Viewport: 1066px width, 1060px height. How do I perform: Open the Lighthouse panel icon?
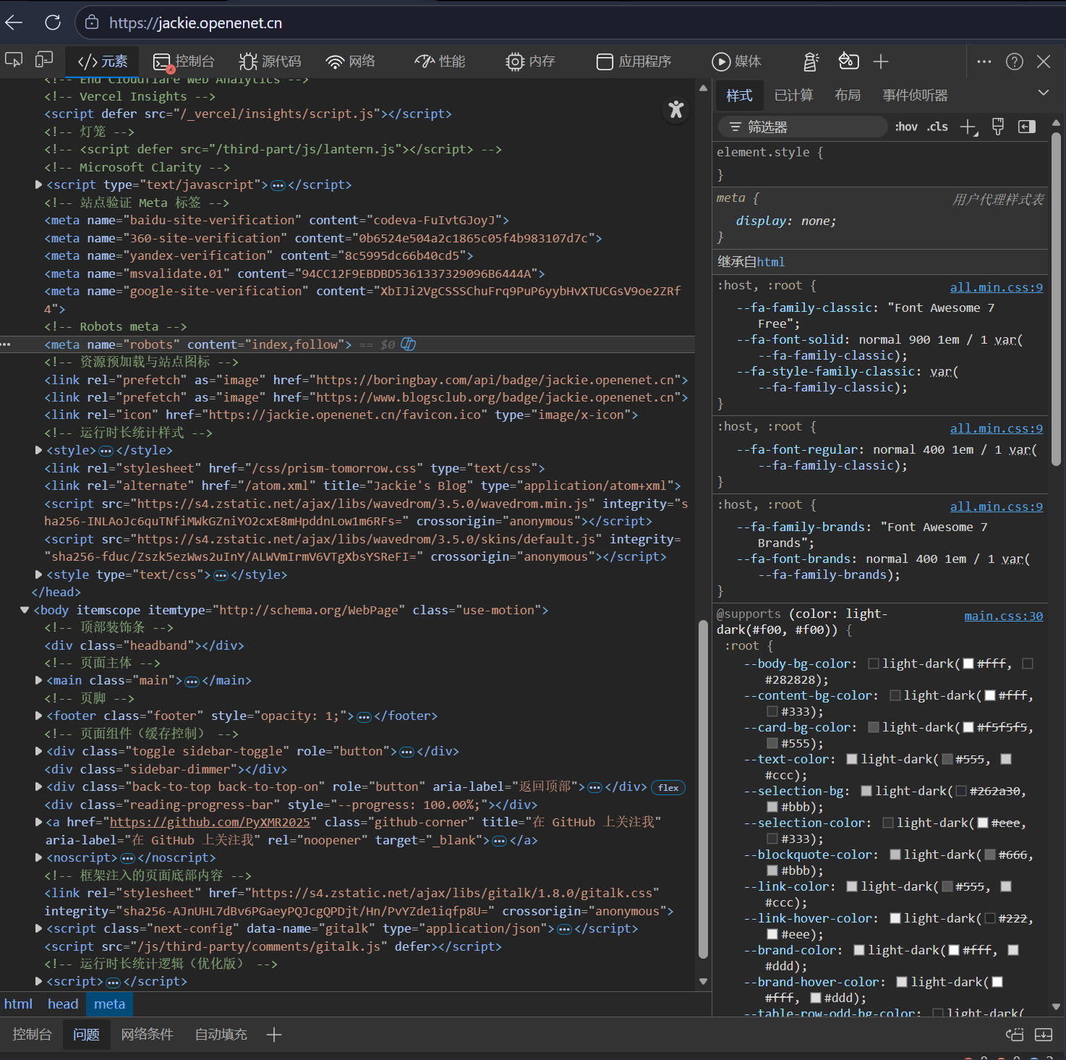pyautogui.click(x=811, y=62)
